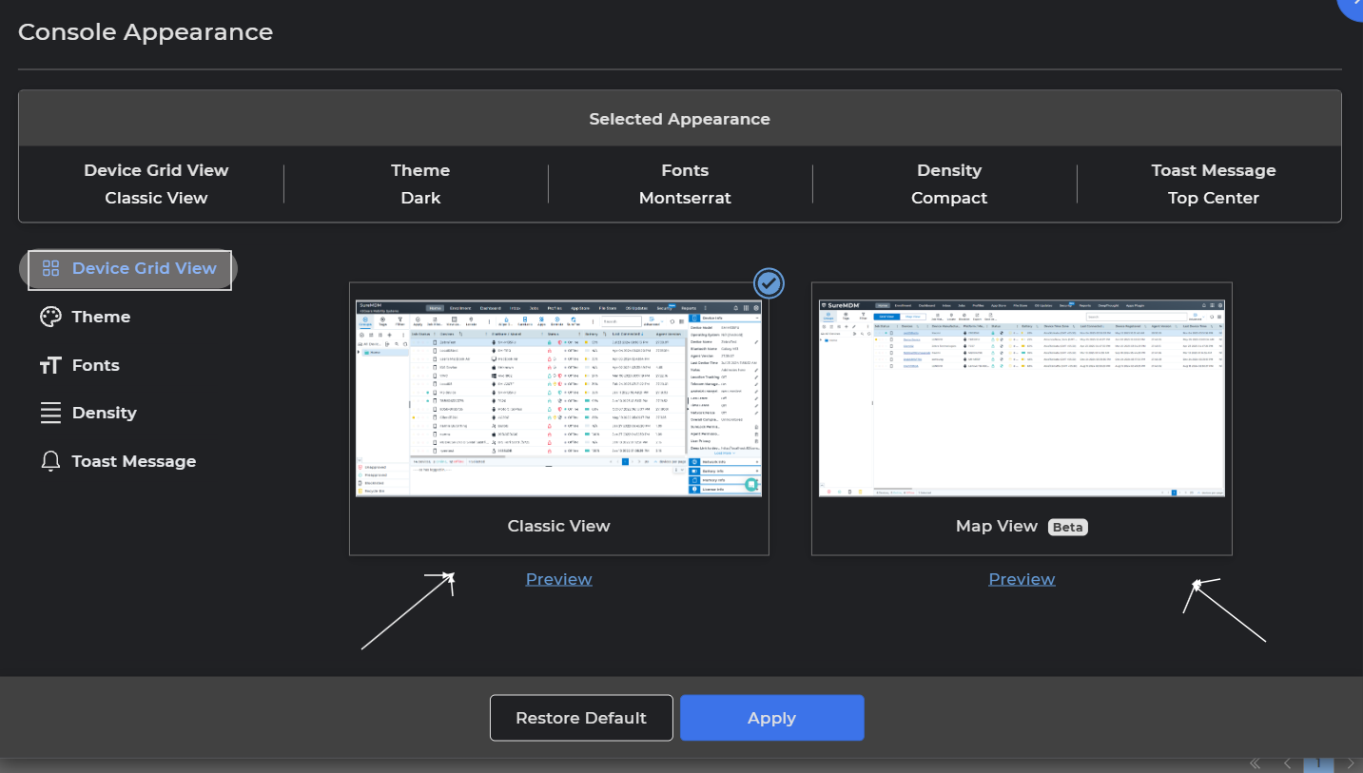Click the double-chevron first page icon
The width and height of the screenshot is (1363, 773).
point(1255,763)
